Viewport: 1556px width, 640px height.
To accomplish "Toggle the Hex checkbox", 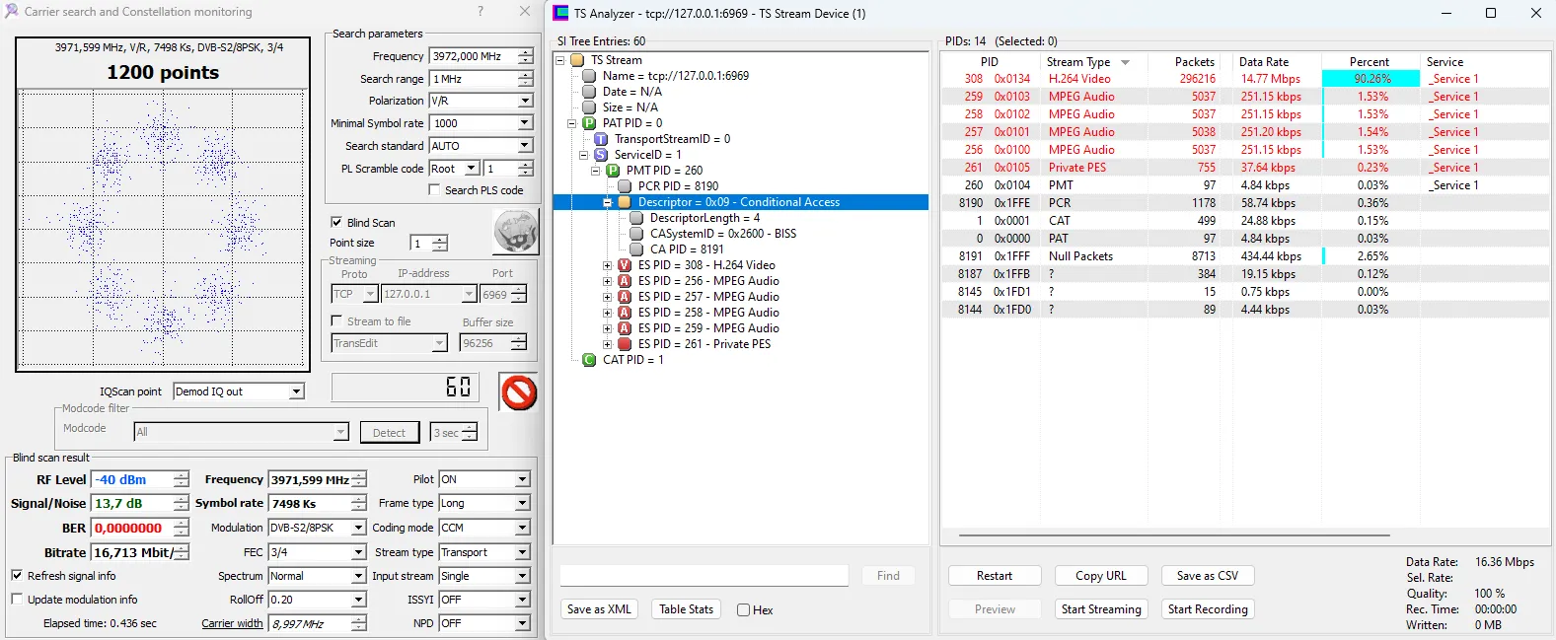I will 744,610.
